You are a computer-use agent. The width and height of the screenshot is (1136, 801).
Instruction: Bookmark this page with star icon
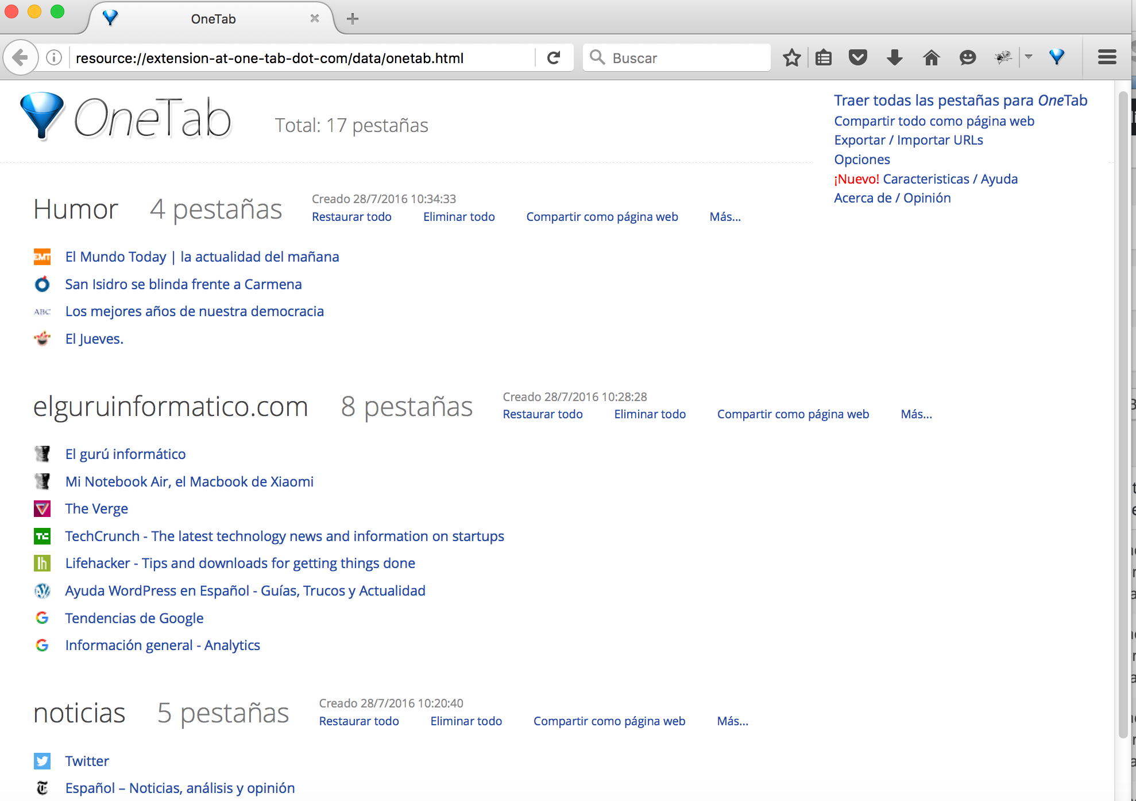[792, 57]
